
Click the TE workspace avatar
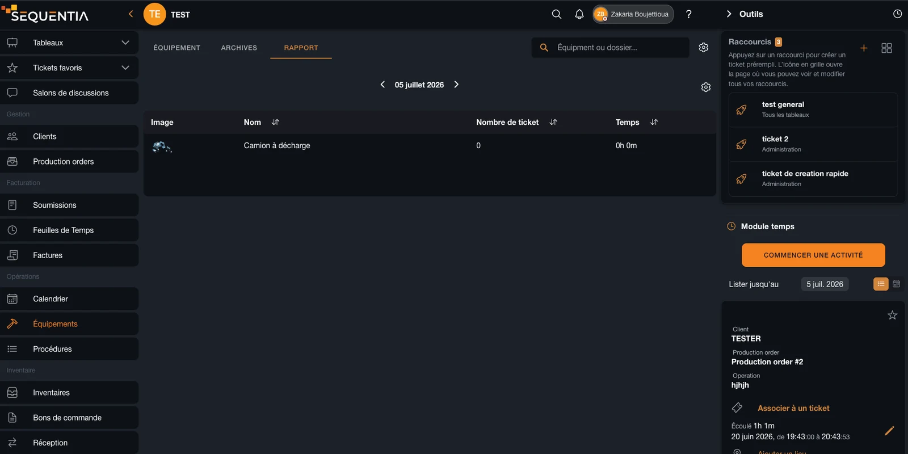(154, 14)
